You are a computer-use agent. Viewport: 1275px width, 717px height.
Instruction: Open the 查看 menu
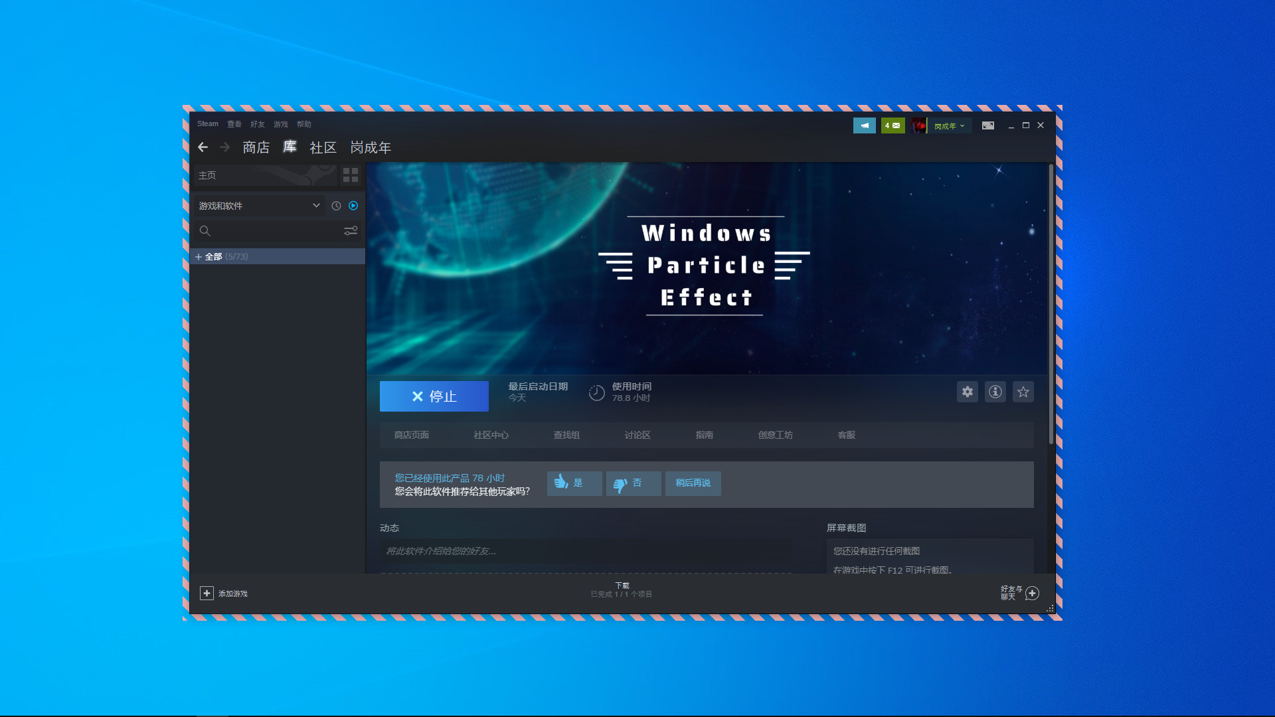(x=234, y=124)
